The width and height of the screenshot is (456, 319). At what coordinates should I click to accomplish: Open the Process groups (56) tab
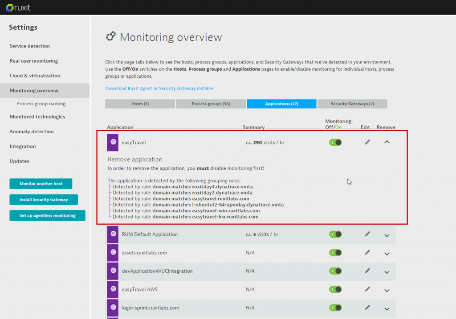[x=211, y=104]
